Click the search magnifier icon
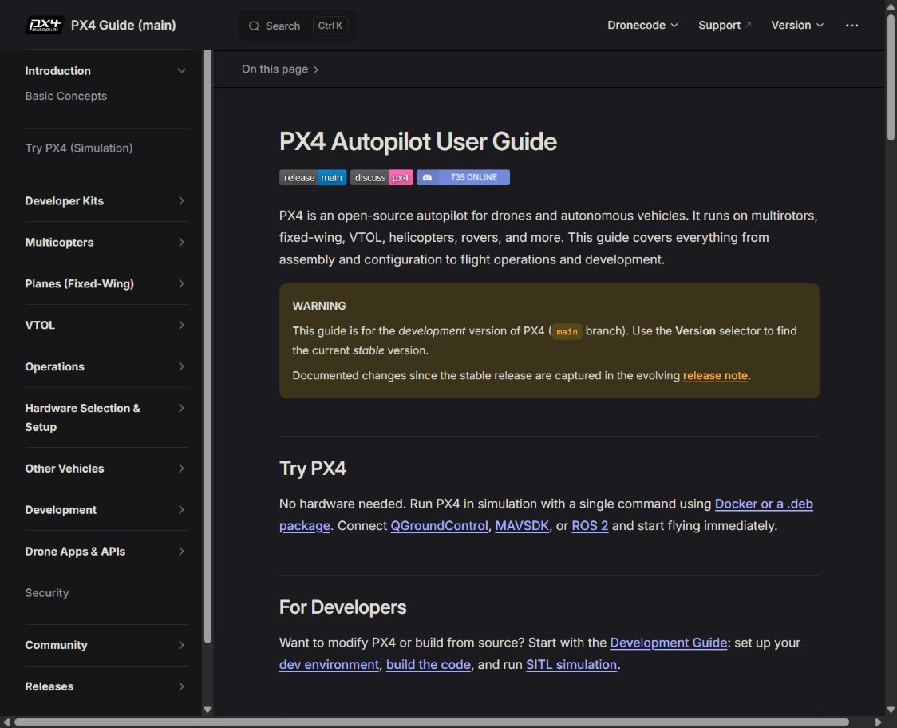Viewport: 897px width, 728px height. (254, 26)
